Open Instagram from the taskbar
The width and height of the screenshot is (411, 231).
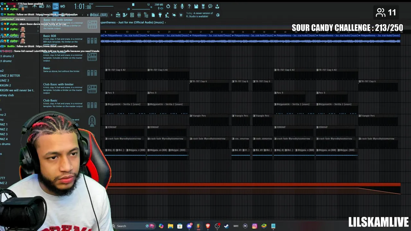point(255,226)
